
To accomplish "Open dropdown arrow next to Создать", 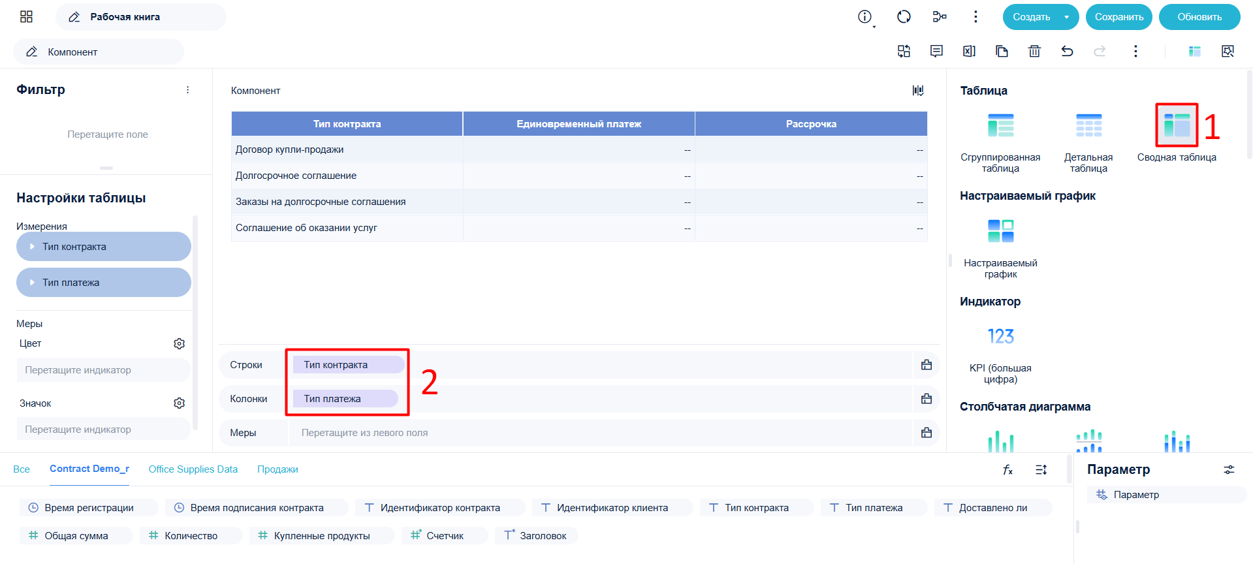I will point(1066,17).
